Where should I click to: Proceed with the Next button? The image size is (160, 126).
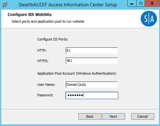click(114, 116)
